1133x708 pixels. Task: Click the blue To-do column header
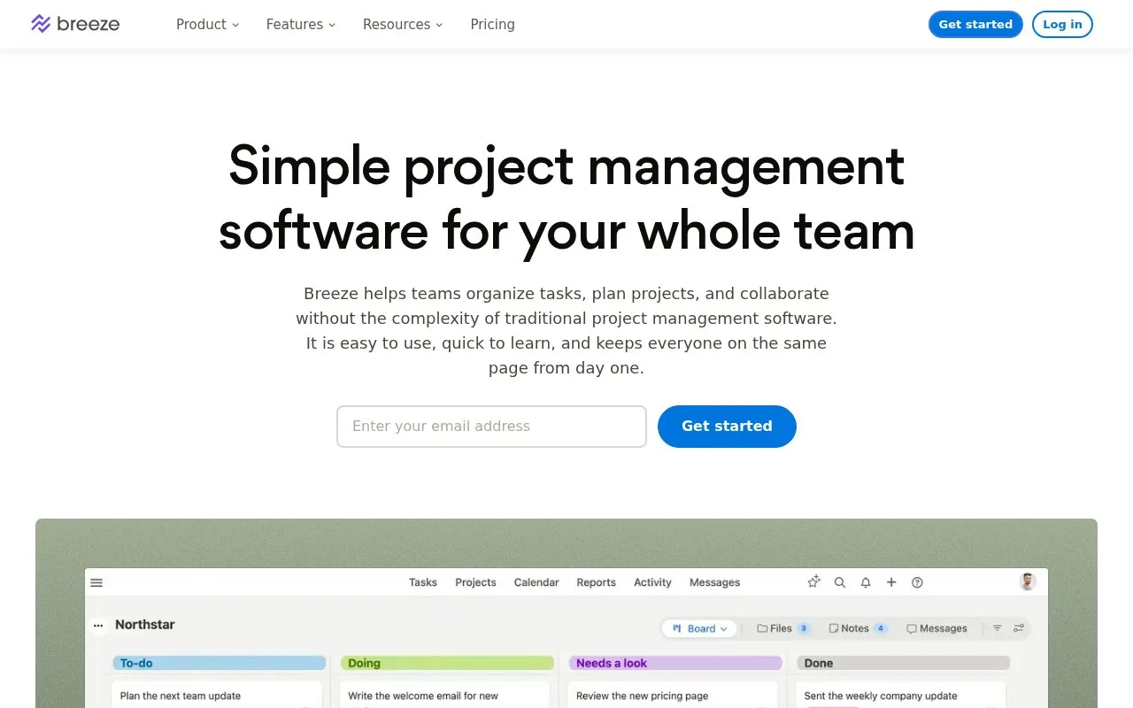pos(219,663)
